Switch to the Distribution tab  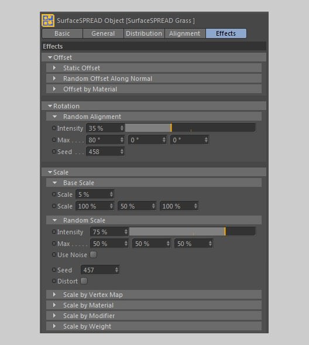click(x=144, y=33)
